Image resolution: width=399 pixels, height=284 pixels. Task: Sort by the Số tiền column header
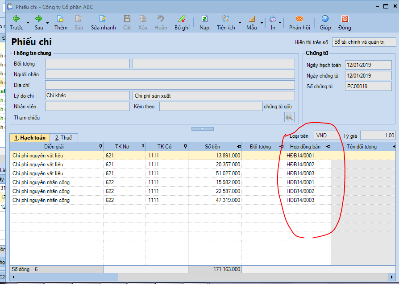[212, 147]
